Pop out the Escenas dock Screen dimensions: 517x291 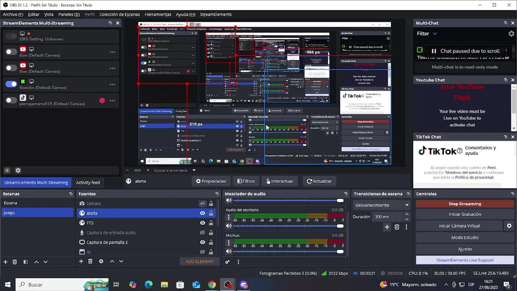tap(71, 194)
